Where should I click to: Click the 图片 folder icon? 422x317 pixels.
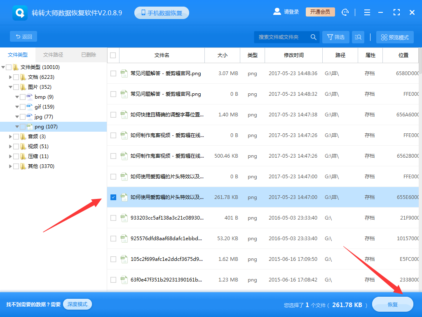[23, 87]
